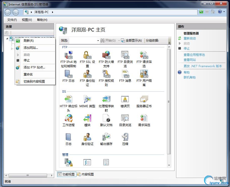Click feature list scroll down arrow

pos(169,165)
